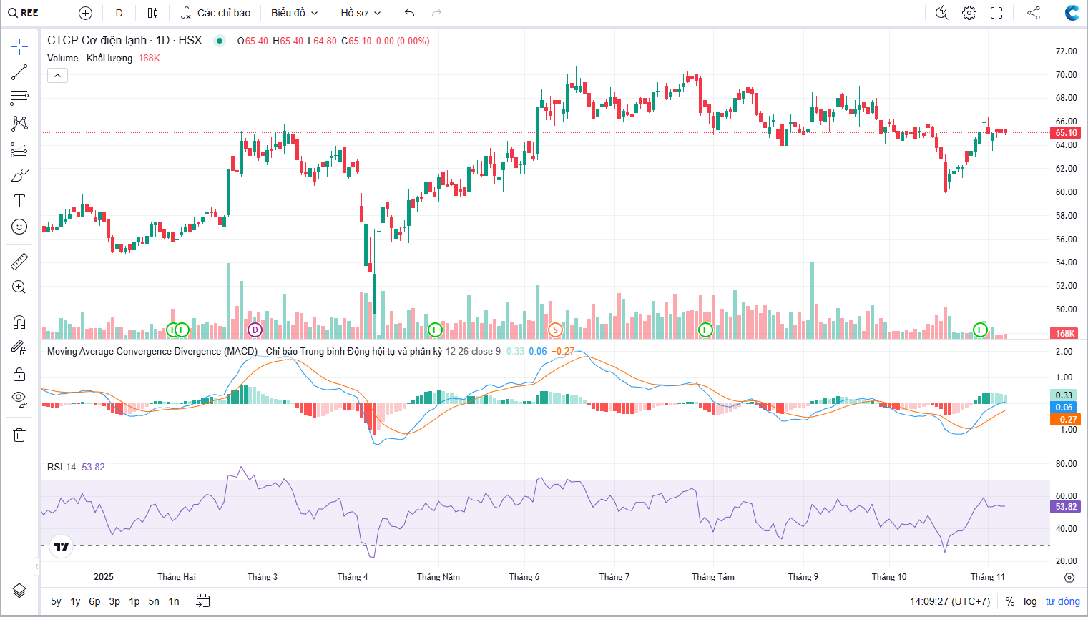1088x617 pixels.
Task: Select the text annotation tool
Action: click(19, 202)
